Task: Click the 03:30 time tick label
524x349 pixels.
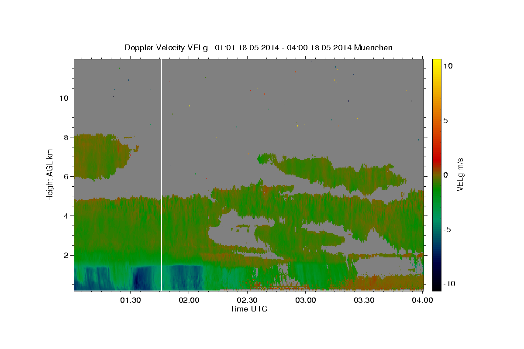Action: pos(364,301)
